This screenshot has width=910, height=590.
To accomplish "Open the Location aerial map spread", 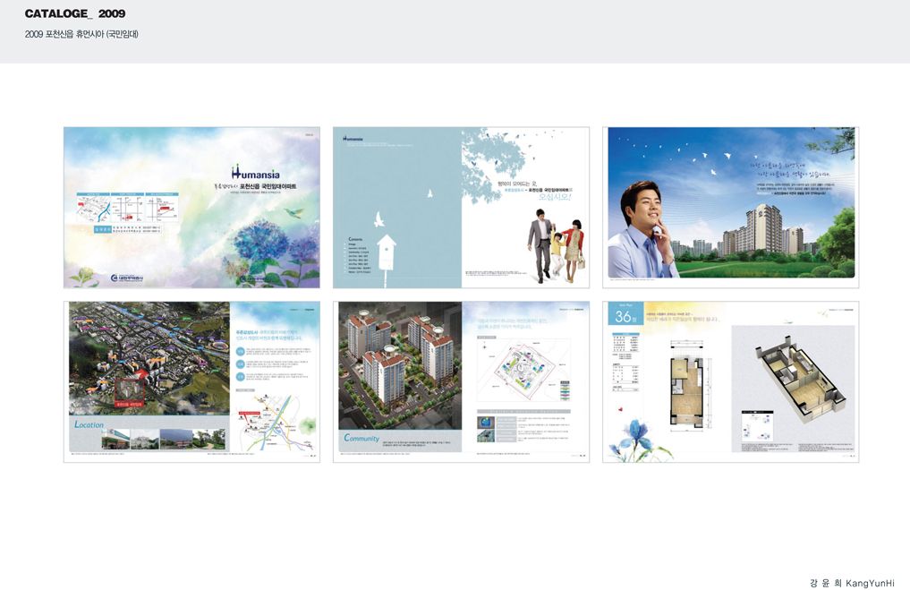I will coord(191,381).
